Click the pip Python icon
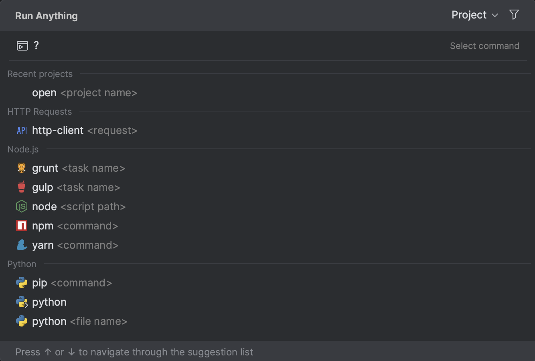 point(21,282)
